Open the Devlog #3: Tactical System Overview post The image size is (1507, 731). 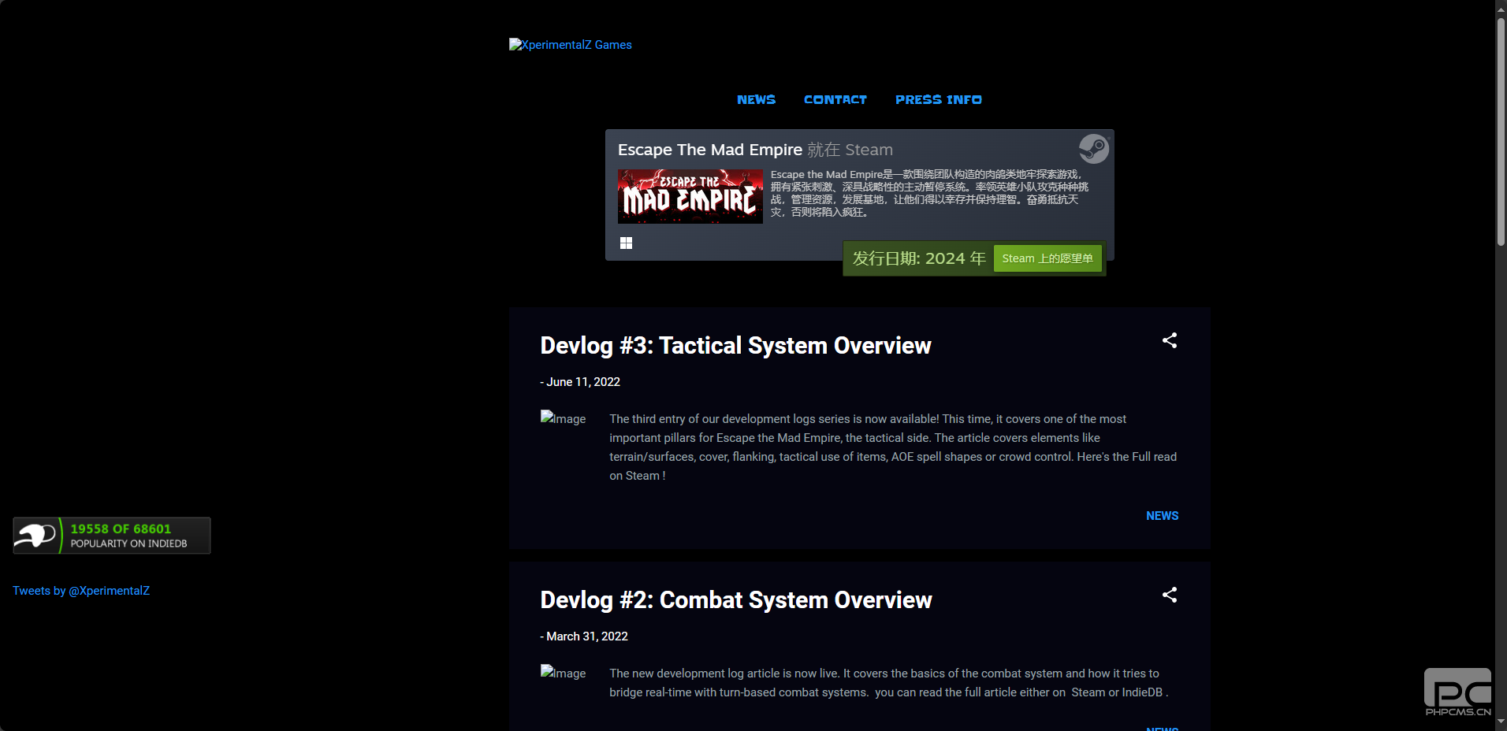click(735, 346)
